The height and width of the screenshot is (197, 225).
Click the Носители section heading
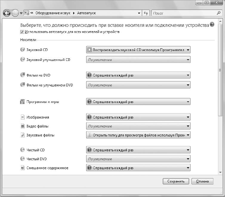28,40
